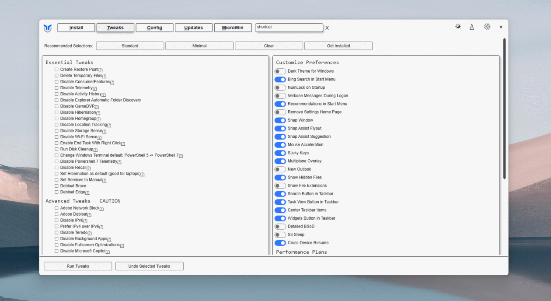Tick the Disable Hibernation checkbox
This screenshot has height=301, width=551.
tap(56, 112)
